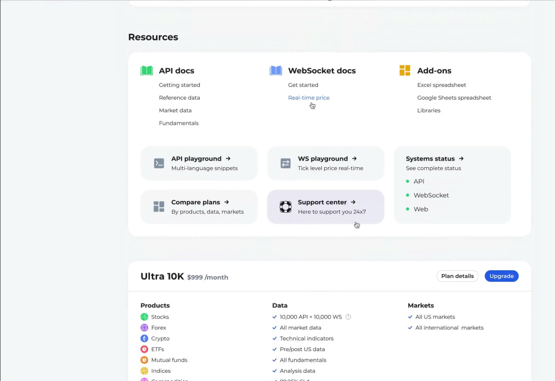The width and height of the screenshot is (555, 381).
Task: Open the Market data docs link
Action: [175, 111]
